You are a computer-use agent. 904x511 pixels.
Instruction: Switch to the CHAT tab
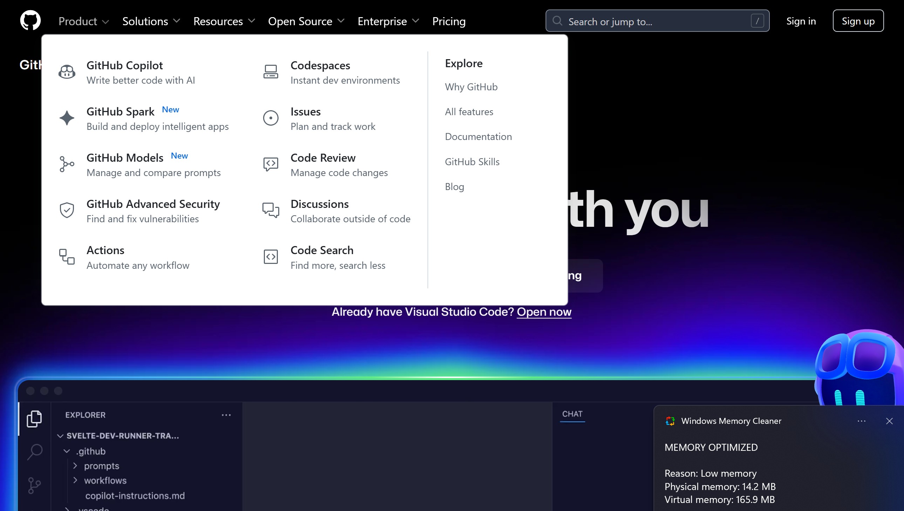point(572,414)
